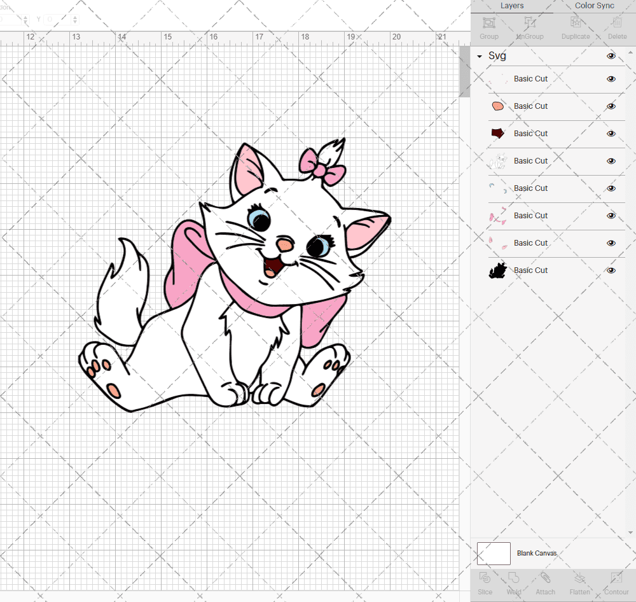Click Basic Cut label beside salmon nose thumbnail
636x602 pixels.
pos(530,106)
